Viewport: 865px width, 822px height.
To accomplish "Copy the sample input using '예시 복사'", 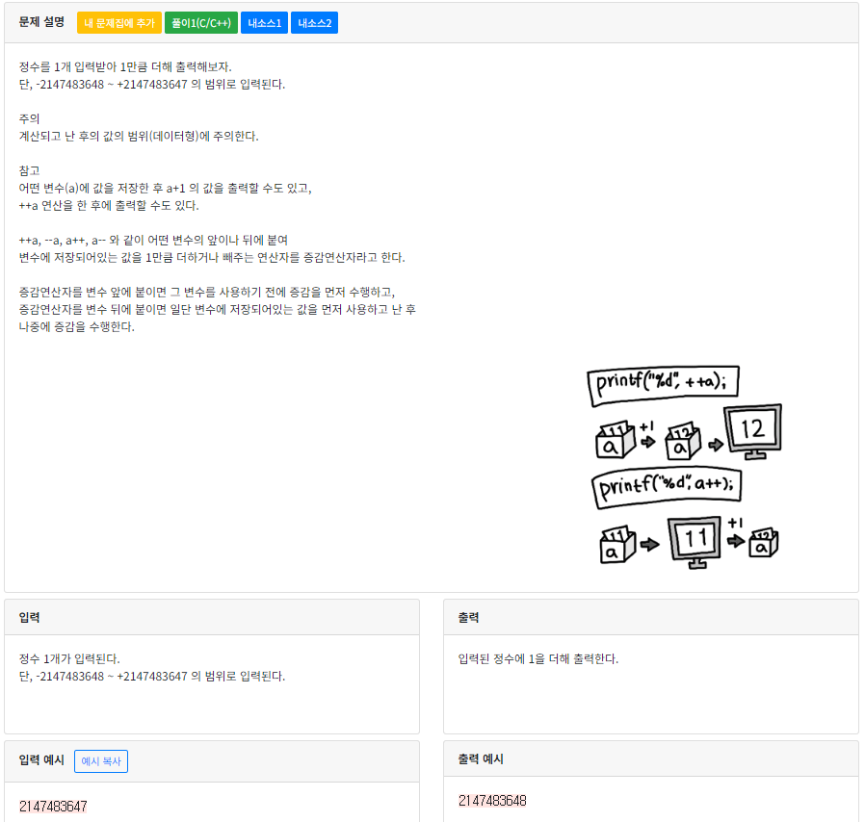I will (x=100, y=760).
